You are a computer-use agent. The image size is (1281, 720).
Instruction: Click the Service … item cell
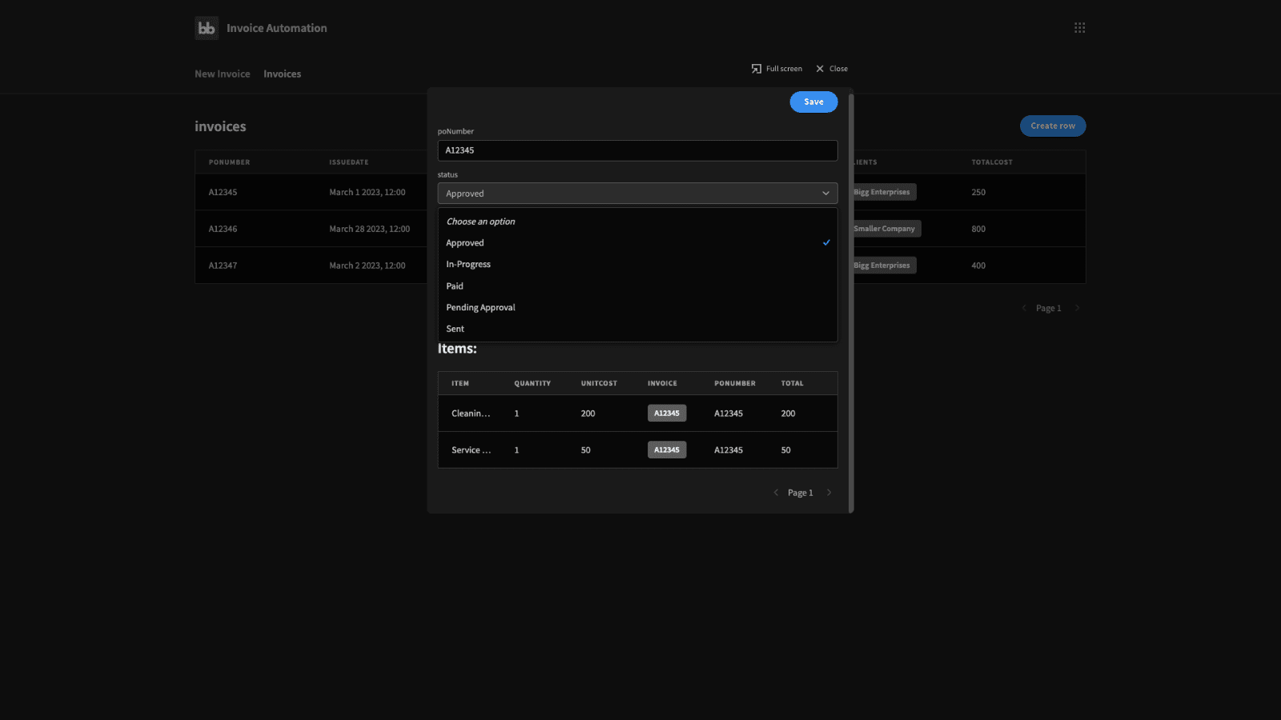click(472, 450)
